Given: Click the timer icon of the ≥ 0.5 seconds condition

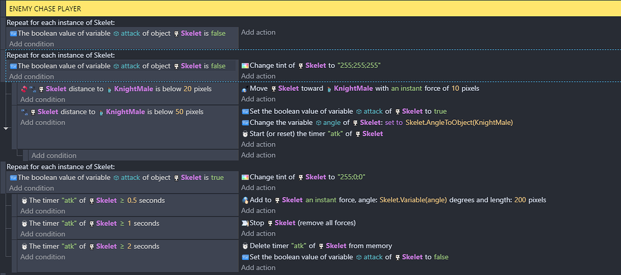Looking at the screenshot, I should coord(24,200).
